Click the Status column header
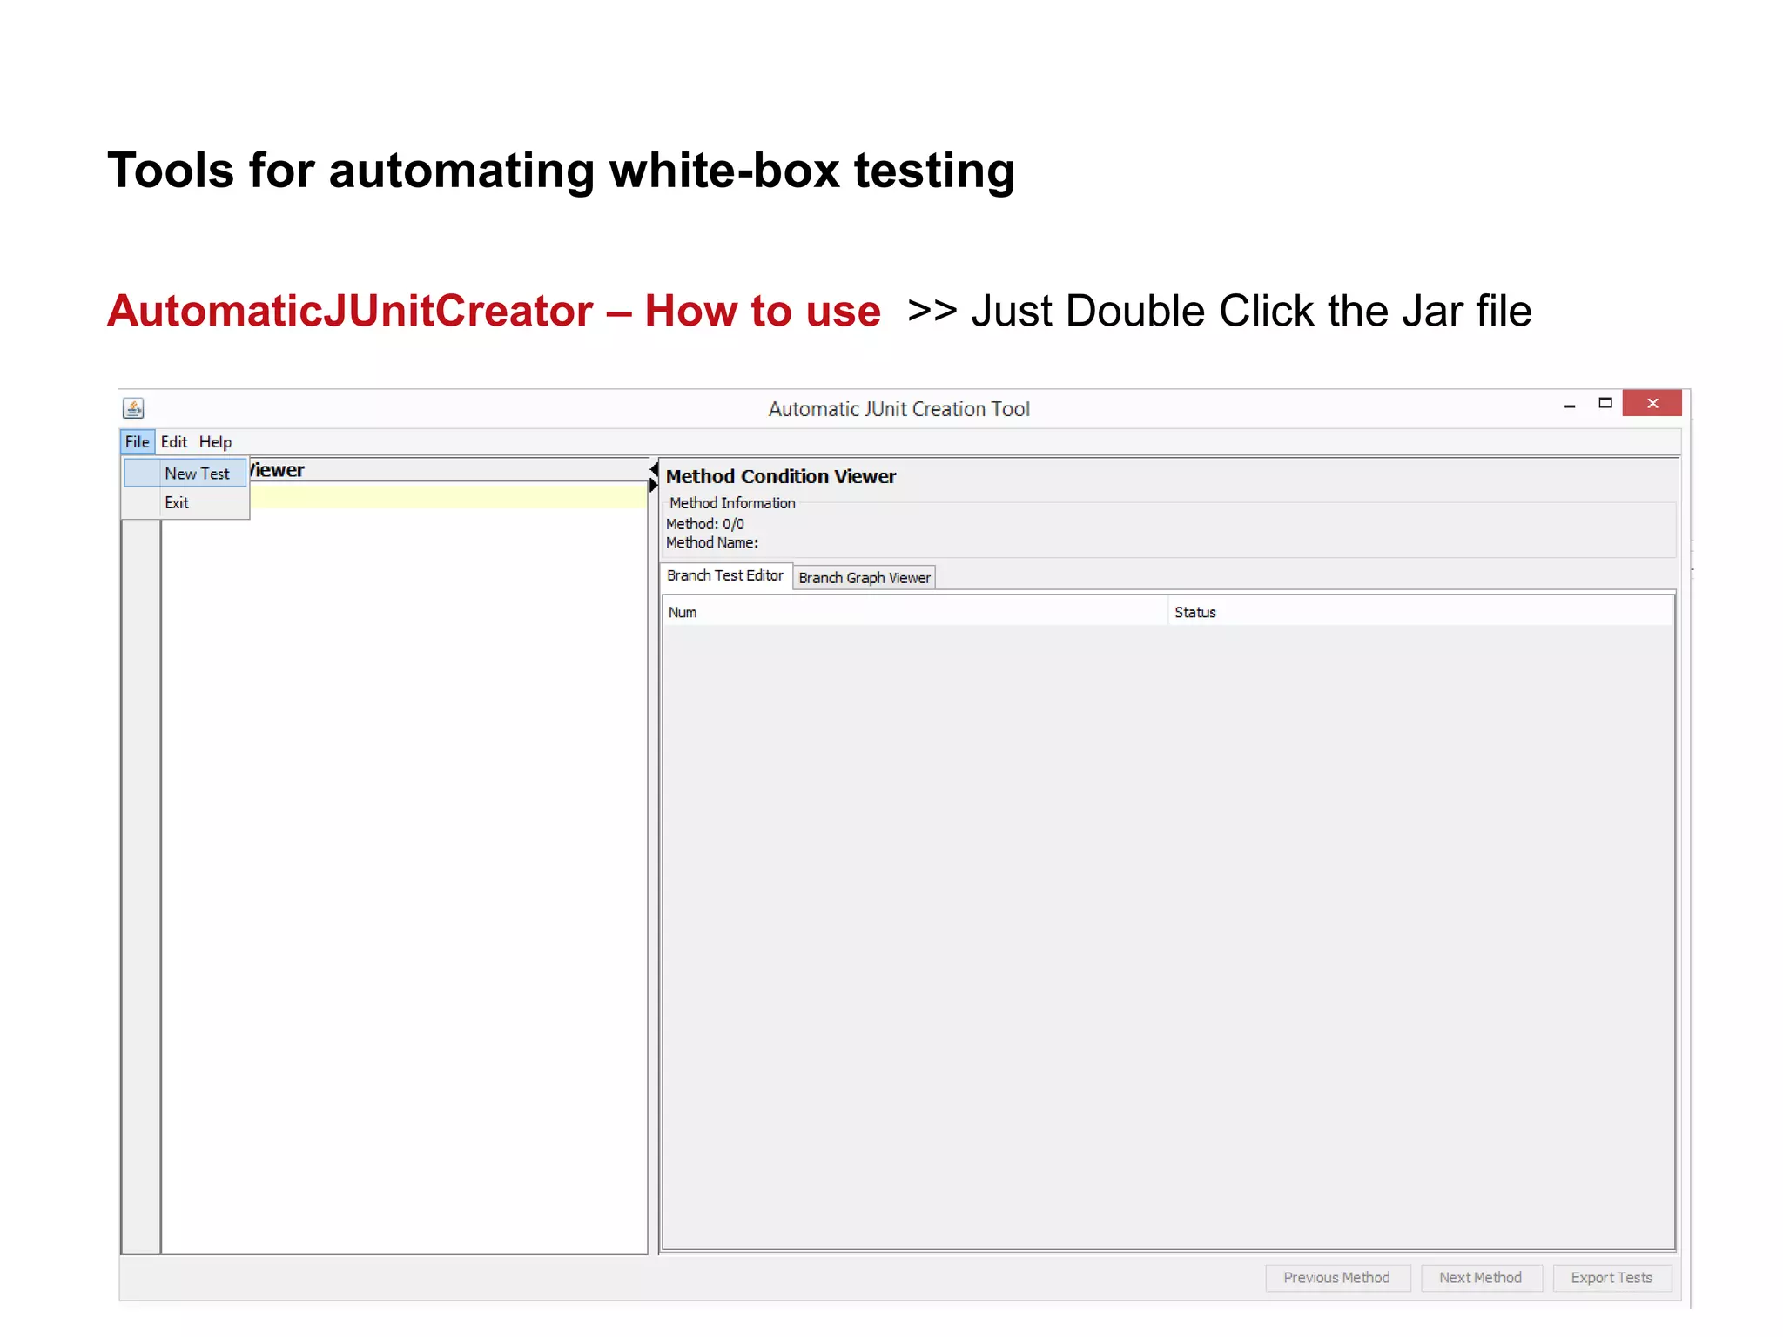The width and height of the screenshot is (1783, 1337). (x=1421, y=612)
